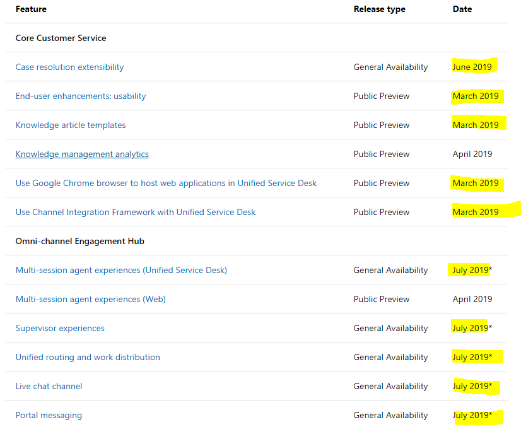Viewport: 521px width, 427px height.
Task: Click Knowledge article templates link
Action: pos(71,125)
